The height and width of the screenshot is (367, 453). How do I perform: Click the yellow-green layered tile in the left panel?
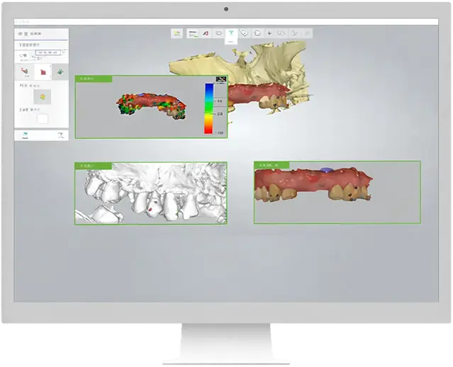point(43,97)
